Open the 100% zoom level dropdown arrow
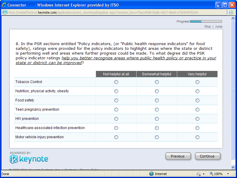 (x=228, y=174)
